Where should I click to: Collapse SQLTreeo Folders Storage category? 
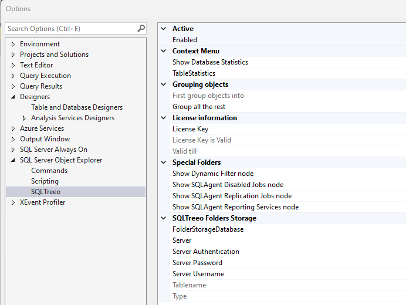(164, 218)
